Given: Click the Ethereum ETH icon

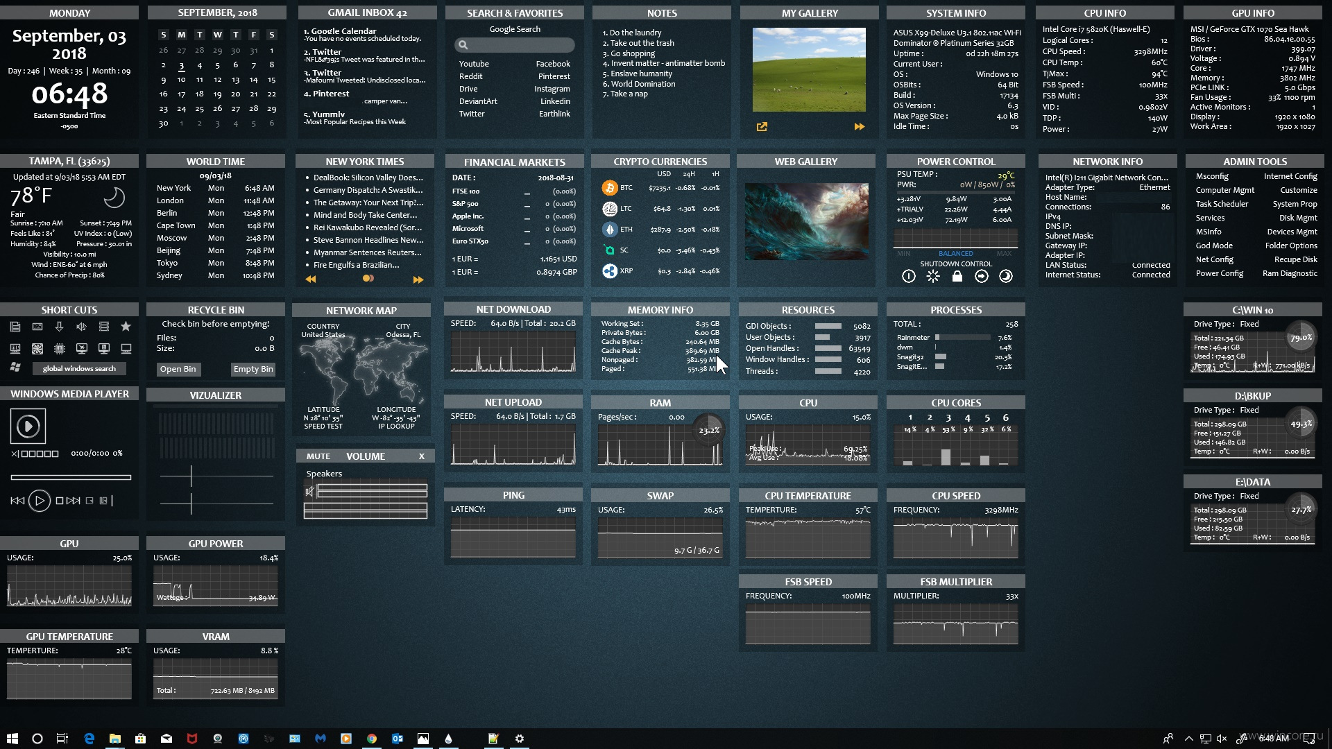Looking at the screenshot, I should click(610, 230).
